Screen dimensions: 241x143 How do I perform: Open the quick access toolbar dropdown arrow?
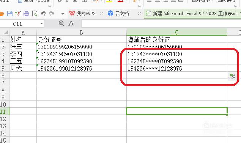click(x=63, y=14)
